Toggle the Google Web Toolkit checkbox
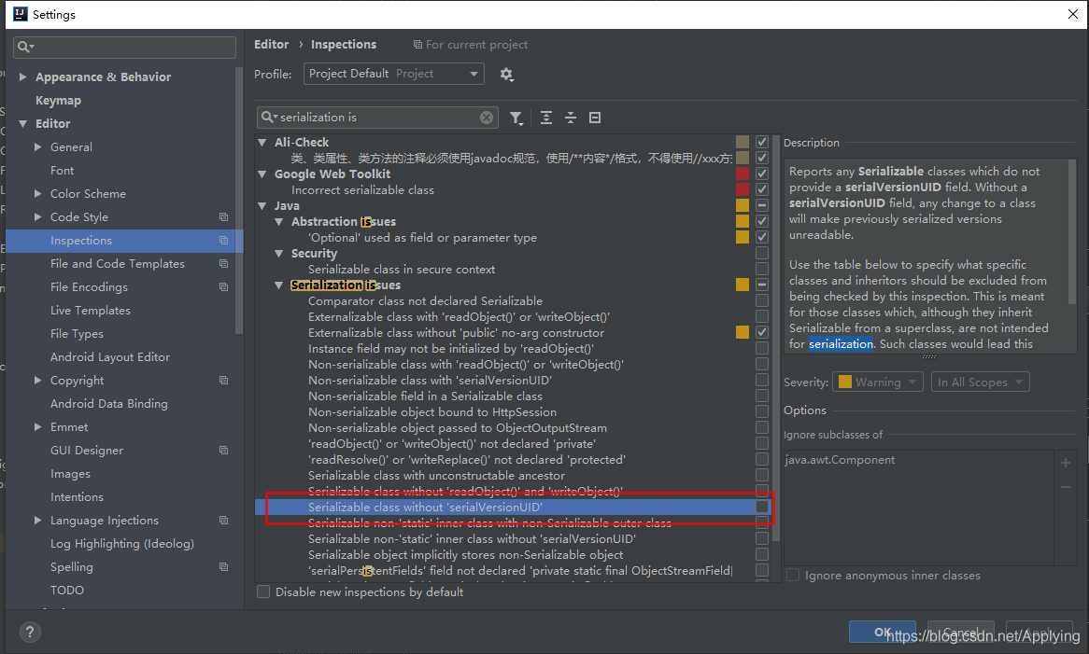 (762, 174)
